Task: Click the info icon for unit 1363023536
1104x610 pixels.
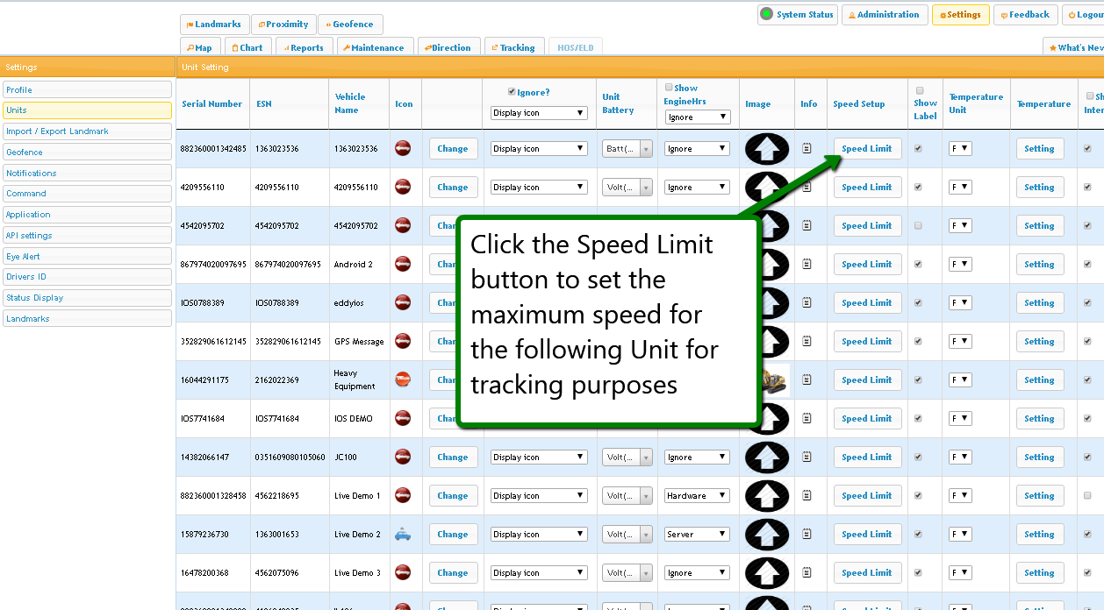Action: point(807,149)
